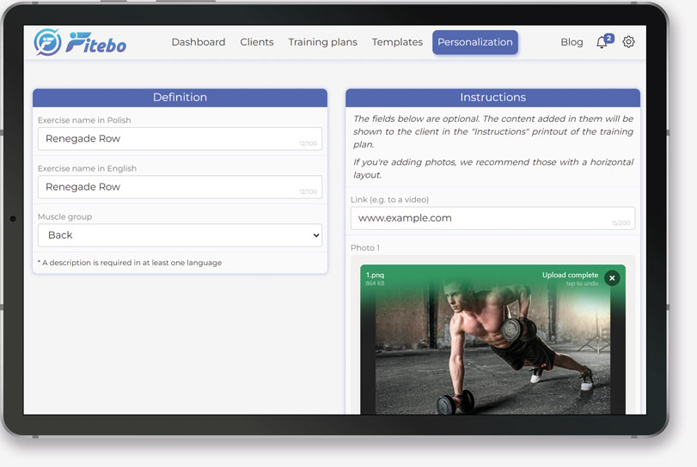Open the Clients section
The height and width of the screenshot is (467, 697).
click(x=257, y=42)
